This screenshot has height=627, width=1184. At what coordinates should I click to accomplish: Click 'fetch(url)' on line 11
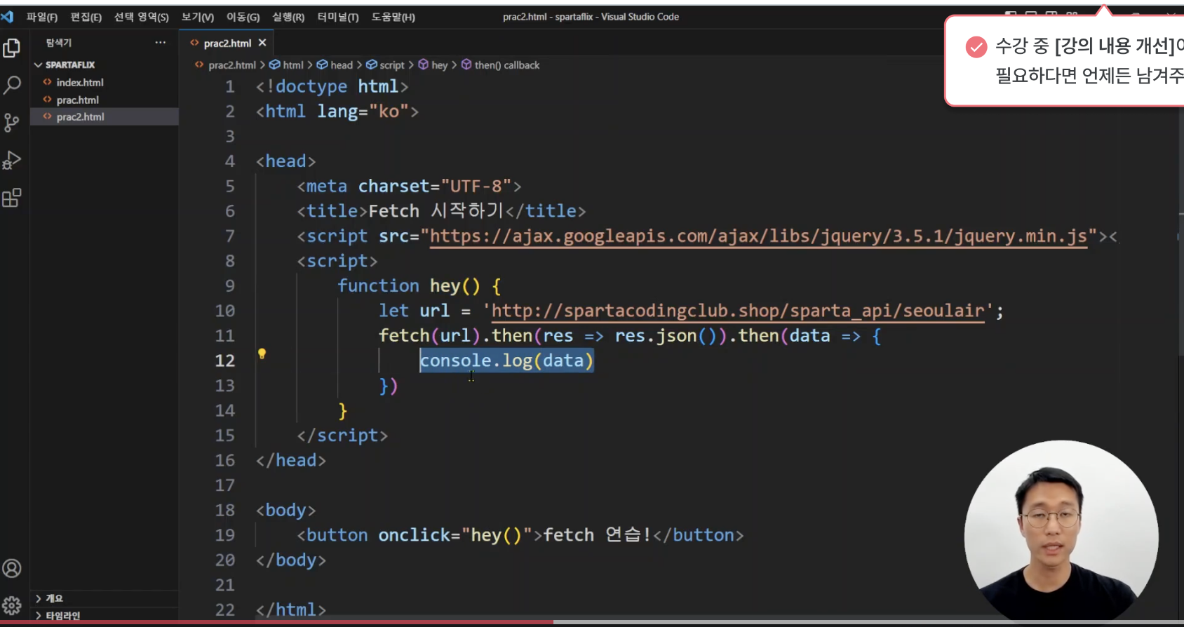pos(429,335)
